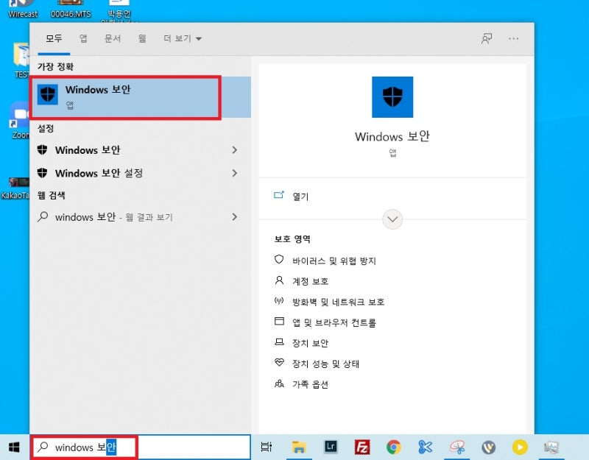Open File Explorer from the taskbar
Screen dimensions: 589x460
pyautogui.click(x=299, y=447)
